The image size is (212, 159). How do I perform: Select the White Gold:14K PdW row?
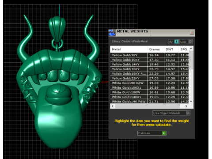click(149, 102)
